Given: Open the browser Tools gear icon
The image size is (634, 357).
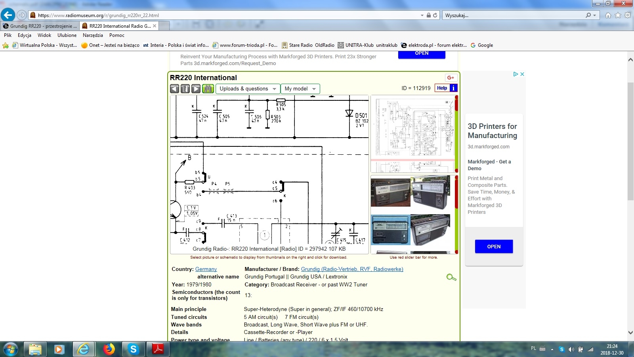Looking at the screenshot, I should [x=628, y=15].
